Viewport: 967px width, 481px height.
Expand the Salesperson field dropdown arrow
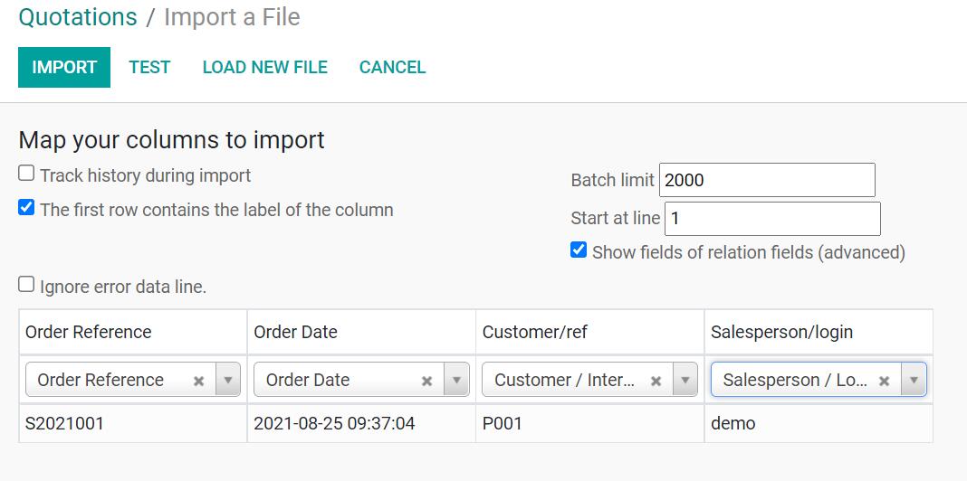coord(914,380)
